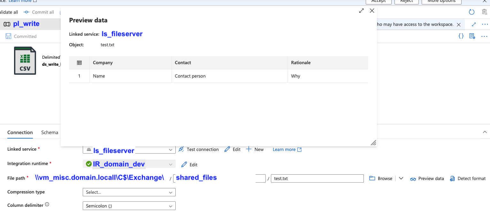490x211 pixels.
Task: Click the table grid icon in preview header
Action: 79,63
